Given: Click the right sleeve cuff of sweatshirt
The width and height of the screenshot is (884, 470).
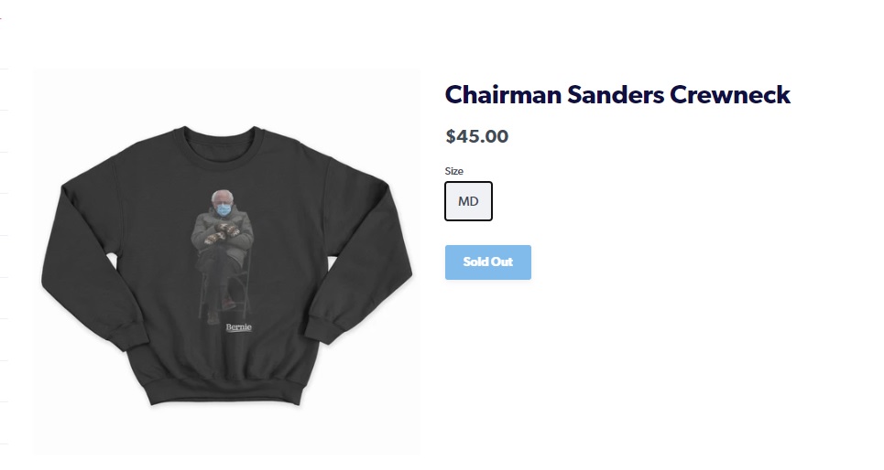Looking at the screenshot, I should 324,328.
